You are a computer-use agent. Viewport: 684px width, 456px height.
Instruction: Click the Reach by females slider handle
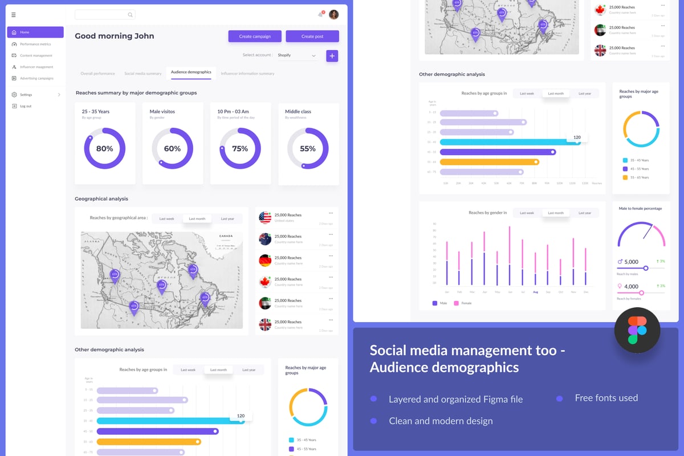click(641, 292)
